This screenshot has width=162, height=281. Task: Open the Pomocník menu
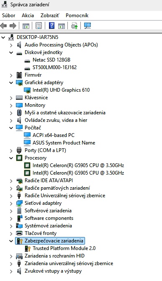coord(77,15)
